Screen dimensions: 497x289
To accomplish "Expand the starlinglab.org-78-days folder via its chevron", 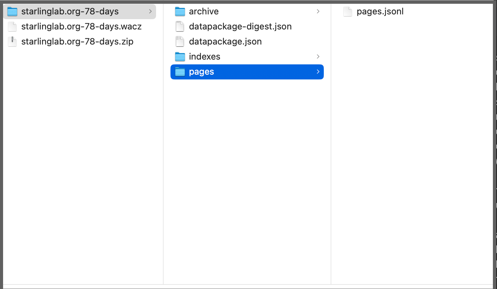I will 151,11.
